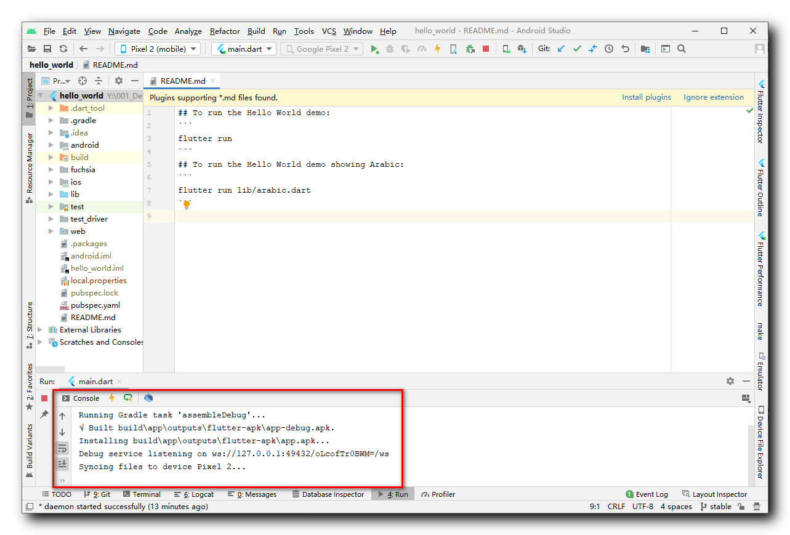Open the VCS menu
The height and width of the screenshot is (535, 790).
click(x=329, y=31)
